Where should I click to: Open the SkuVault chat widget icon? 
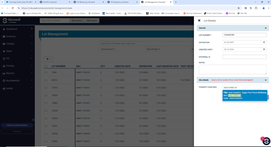tap(266, 141)
